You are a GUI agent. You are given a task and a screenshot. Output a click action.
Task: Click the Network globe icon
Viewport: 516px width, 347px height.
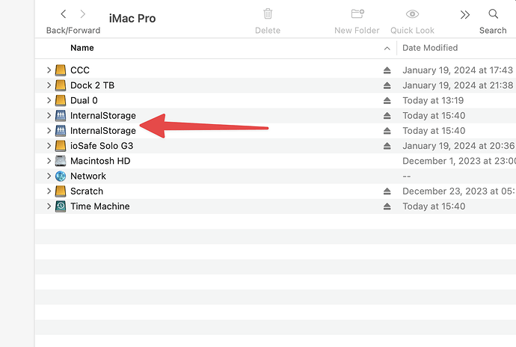(x=61, y=176)
